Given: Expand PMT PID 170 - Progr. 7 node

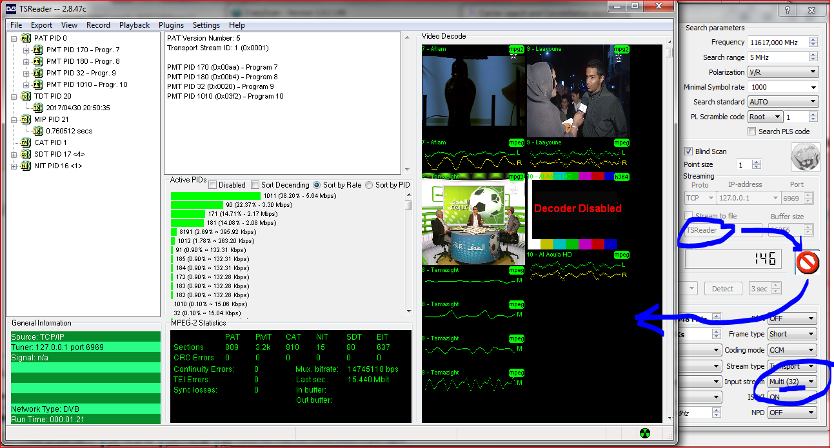Looking at the screenshot, I should tap(26, 50).
